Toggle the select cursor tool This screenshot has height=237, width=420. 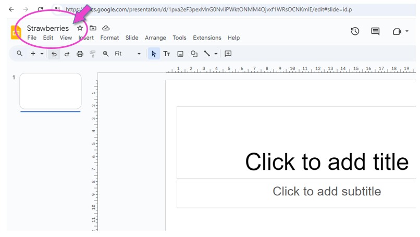tap(154, 54)
